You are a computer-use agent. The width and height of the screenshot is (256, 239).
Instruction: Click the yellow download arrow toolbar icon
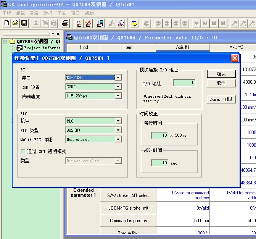point(134,23)
